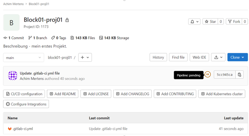Image resolution: width=249 pixels, height=136 pixels.
Task: Open the Clone dropdown button
Action: (238, 57)
